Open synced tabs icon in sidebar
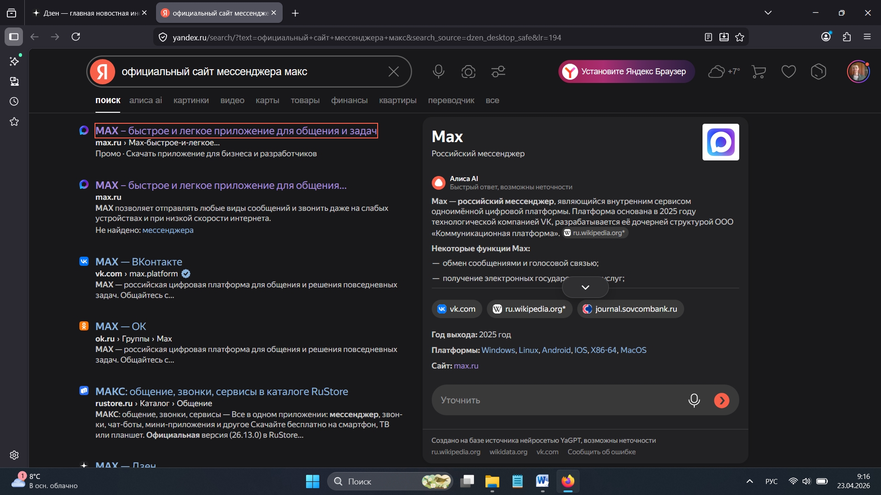The height and width of the screenshot is (495, 881). (14, 82)
